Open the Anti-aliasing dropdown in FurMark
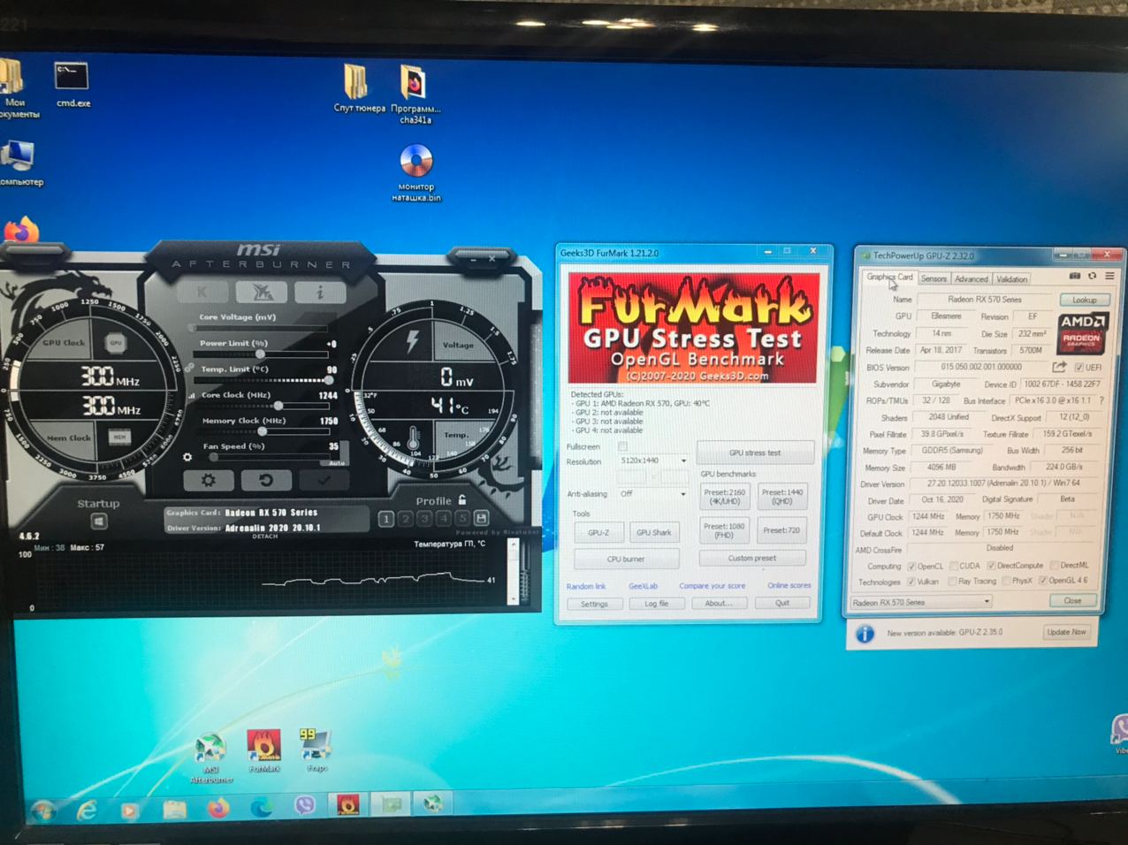1128x845 pixels. point(653,493)
